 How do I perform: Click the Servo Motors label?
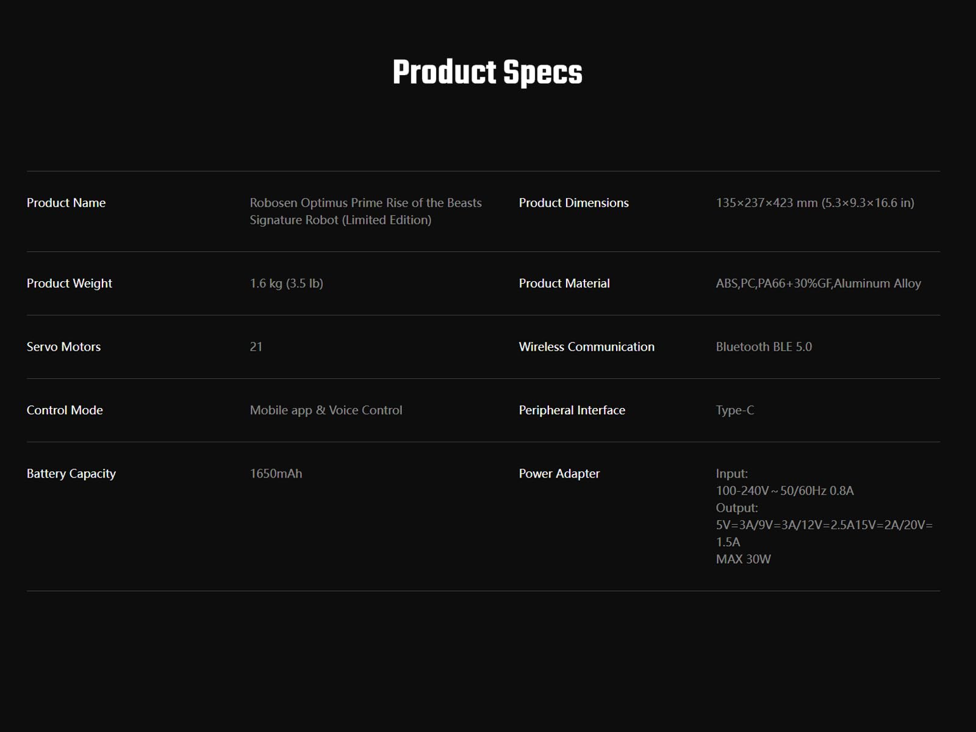pyautogui.click(x=63, y=347)
